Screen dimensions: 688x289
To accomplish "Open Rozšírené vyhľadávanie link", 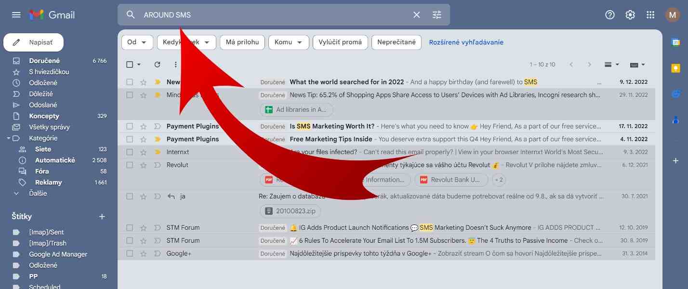I will point(466,42).
